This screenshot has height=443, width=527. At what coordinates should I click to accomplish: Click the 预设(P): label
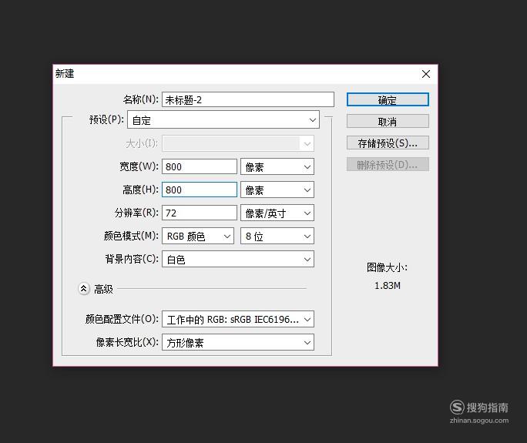[x=106, y=119]
